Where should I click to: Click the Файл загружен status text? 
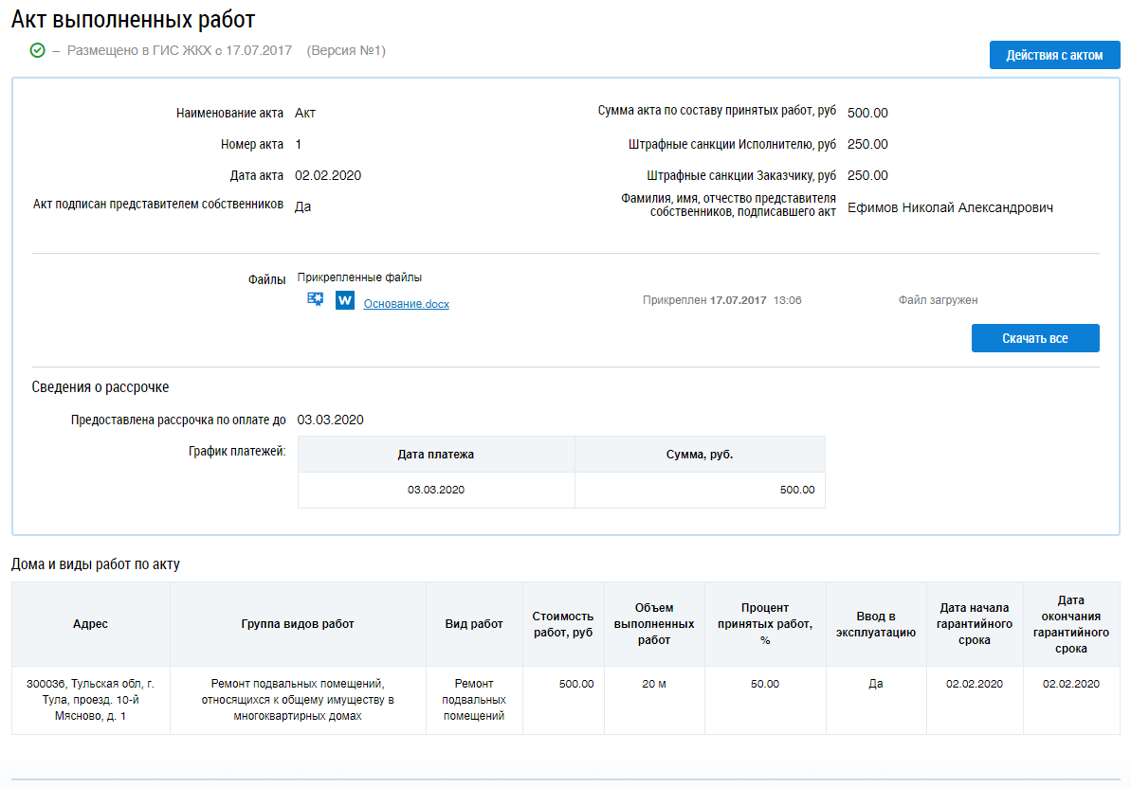[938, 300]
